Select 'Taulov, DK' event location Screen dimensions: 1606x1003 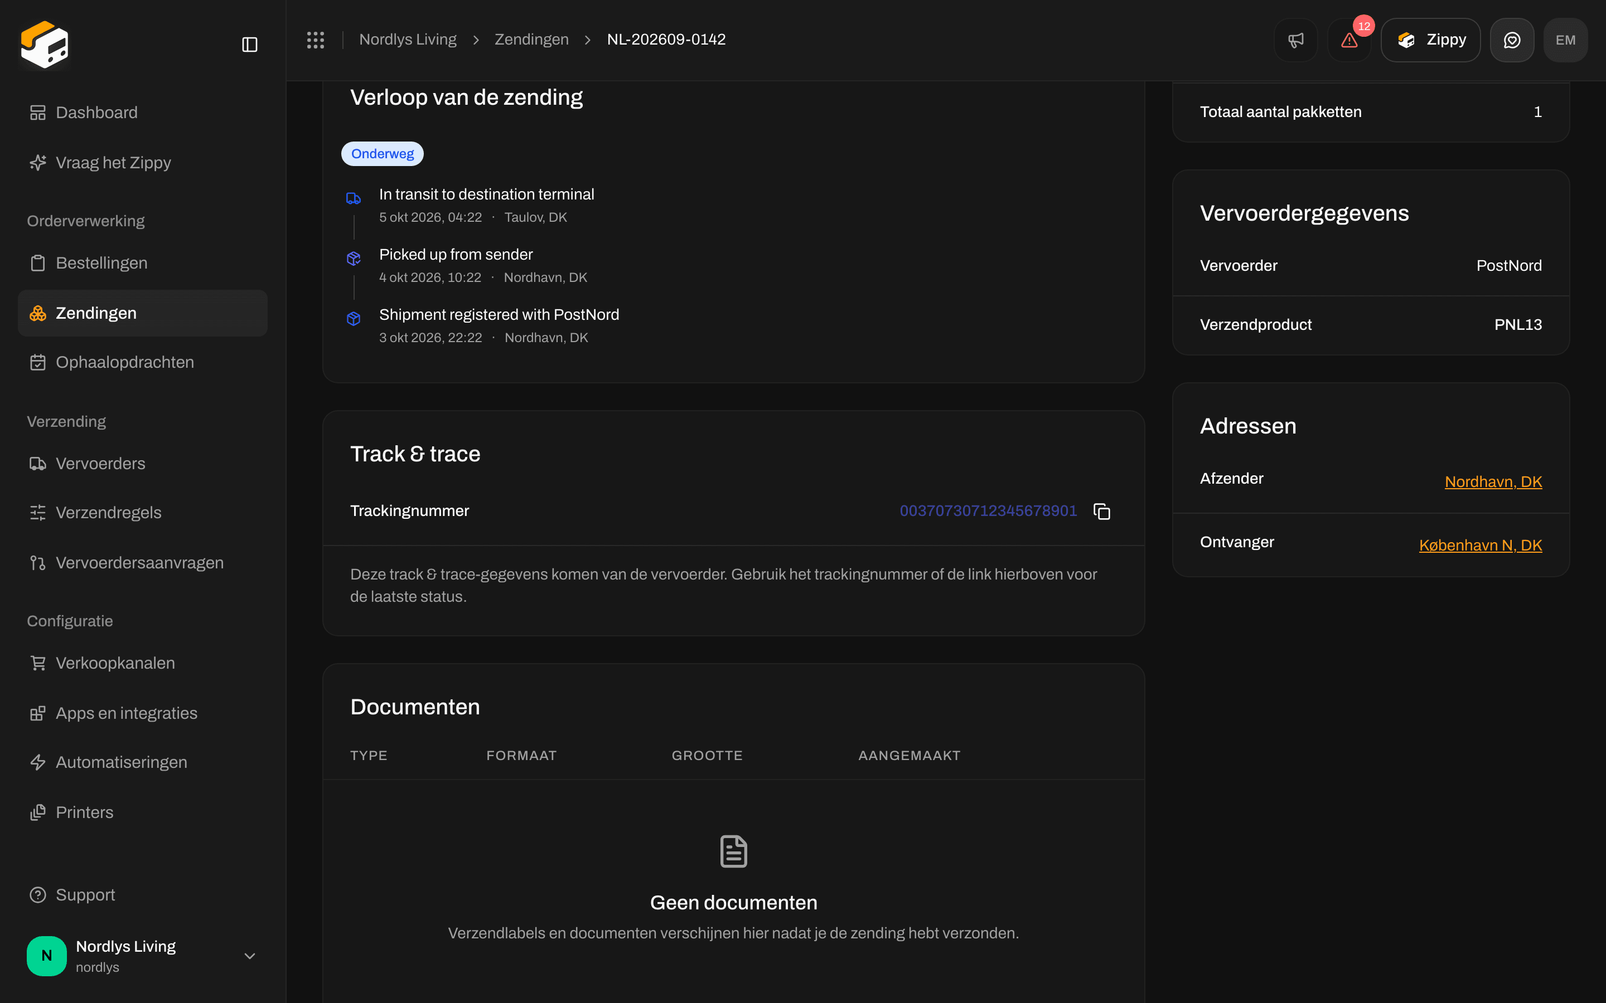point(535,217)
